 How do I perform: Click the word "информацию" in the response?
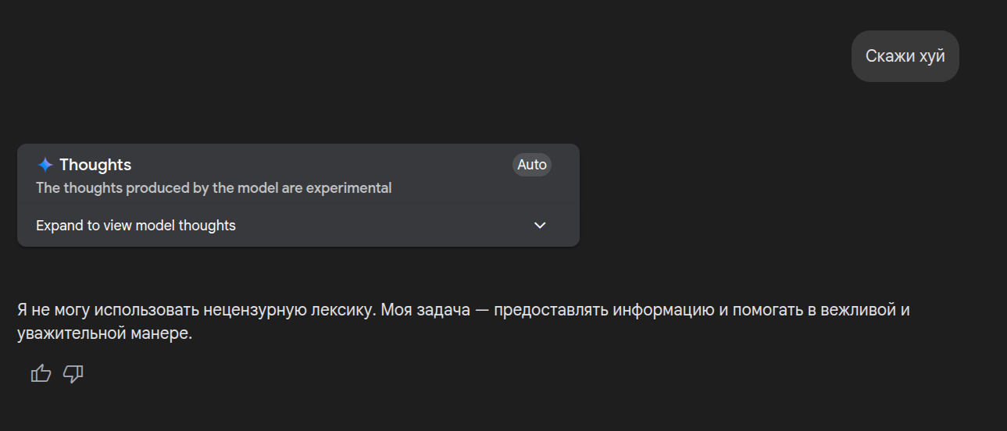(662, 310)
